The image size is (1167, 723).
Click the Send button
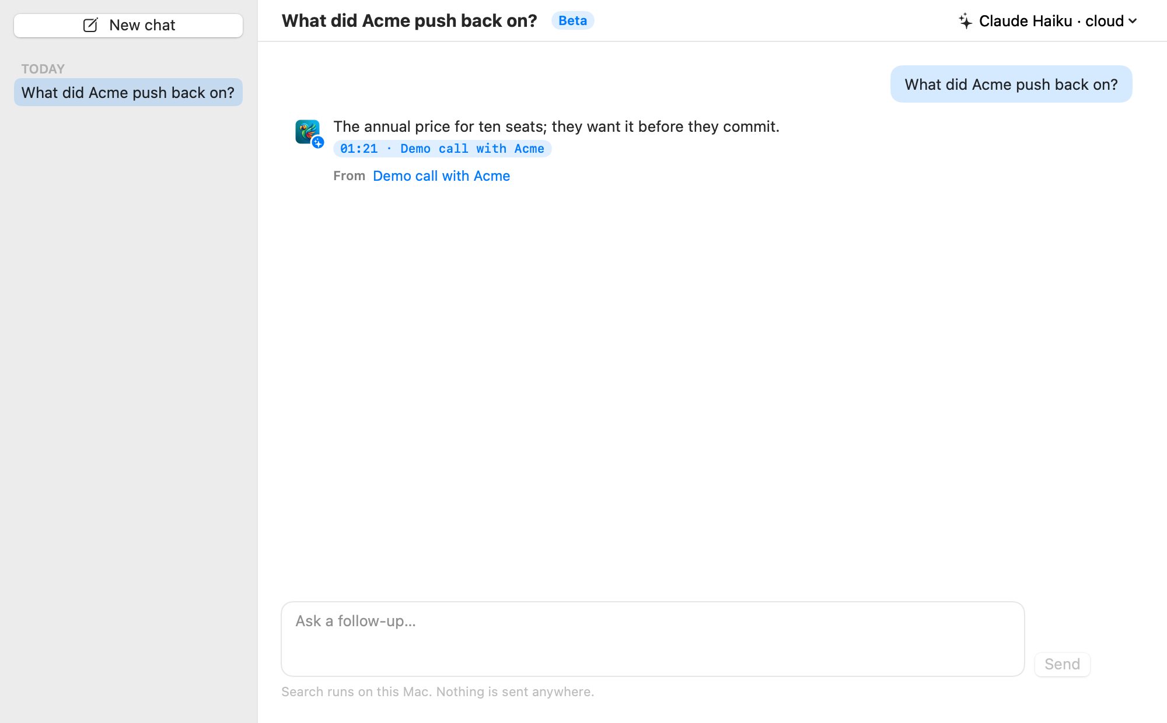(1062, 664)
